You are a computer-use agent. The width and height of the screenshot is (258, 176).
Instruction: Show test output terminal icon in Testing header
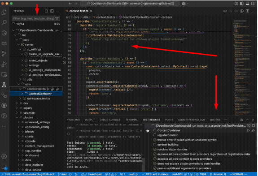pos(52,11)
